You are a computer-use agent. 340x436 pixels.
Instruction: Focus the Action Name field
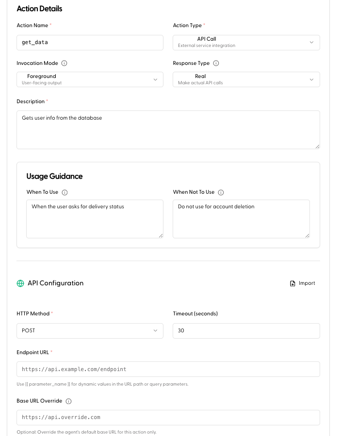click(90, 43)
